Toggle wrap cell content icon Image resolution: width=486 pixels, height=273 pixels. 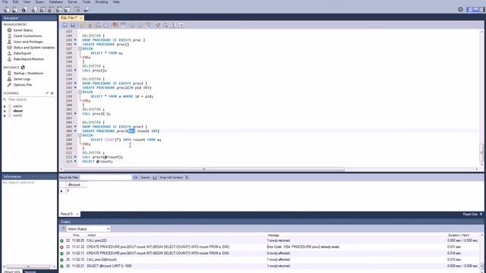pos(187,177)
